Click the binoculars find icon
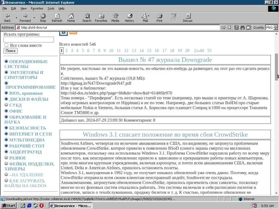 (x=242, y=27)
